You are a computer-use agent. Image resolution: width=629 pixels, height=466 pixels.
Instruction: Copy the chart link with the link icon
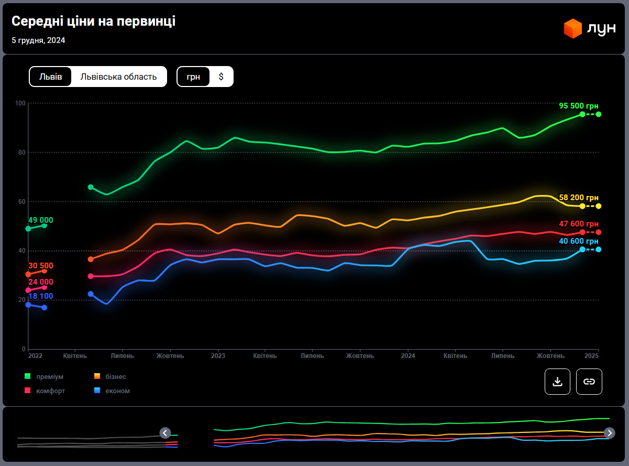589,382
